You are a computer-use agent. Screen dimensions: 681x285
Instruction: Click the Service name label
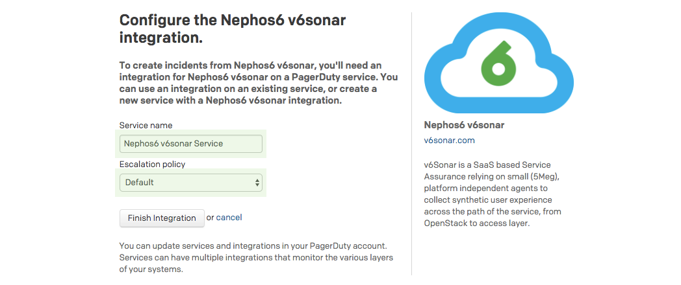(x=146, y=125)
